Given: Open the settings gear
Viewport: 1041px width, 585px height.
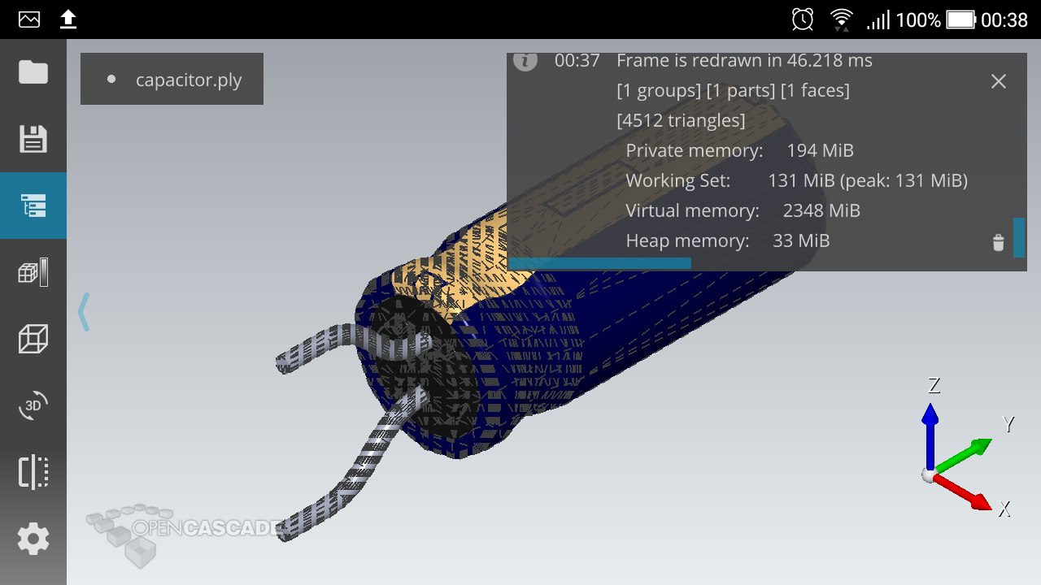Looking at the screenshot, I should [33, 539].
